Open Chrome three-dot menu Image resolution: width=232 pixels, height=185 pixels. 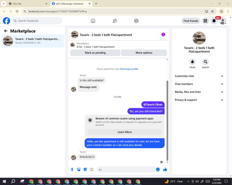pos(228,12)
